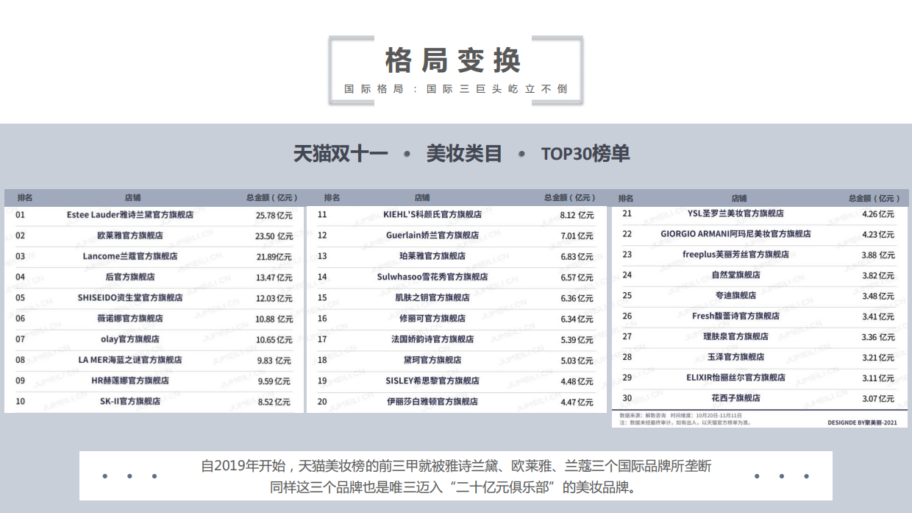Image resolution: width=912 pixels, height=513 pixels.
Task: Select SHISEIDO资生堂官方旗舰店 row
Action: click(x=154, y=298)
